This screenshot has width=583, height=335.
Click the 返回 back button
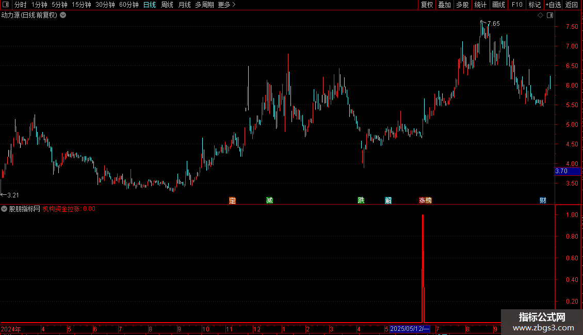pyautogui.click(x=572, y=5)
